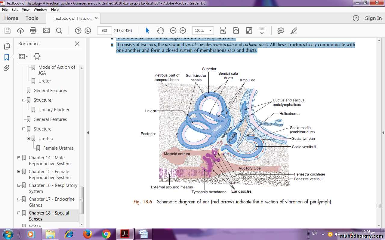This screenshot has width=385, height=240.
Task: Toggle the Bookmarks panel icon in sidebar
Action: 7,57
